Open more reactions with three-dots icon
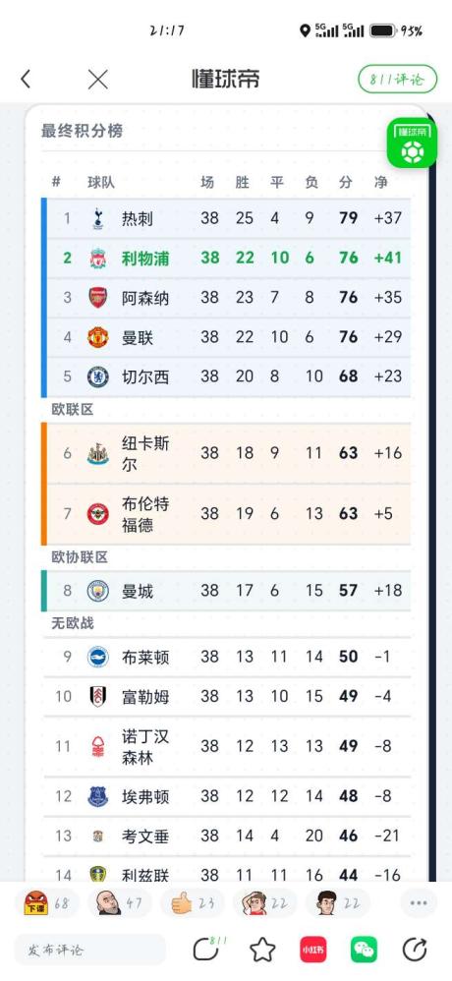 click(419, 903)
